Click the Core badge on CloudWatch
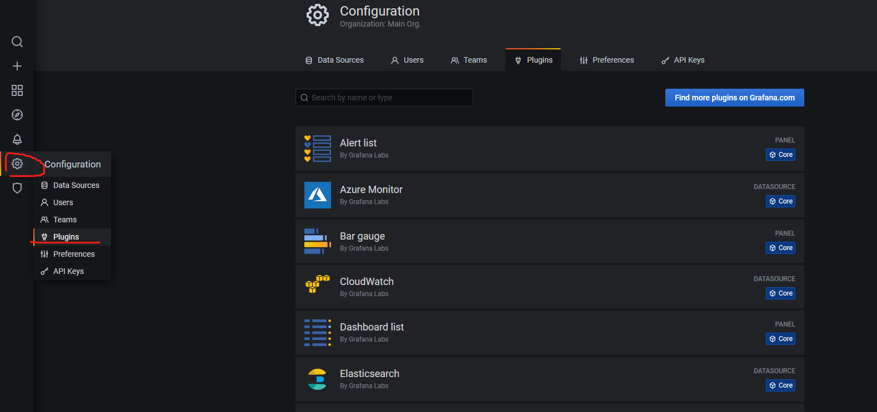 (x=780, y=293)
